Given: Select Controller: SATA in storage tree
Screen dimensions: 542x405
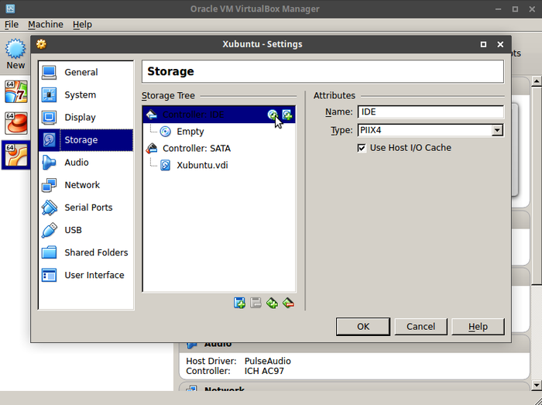Looking at the screenshot, I should tap(197, 148).
